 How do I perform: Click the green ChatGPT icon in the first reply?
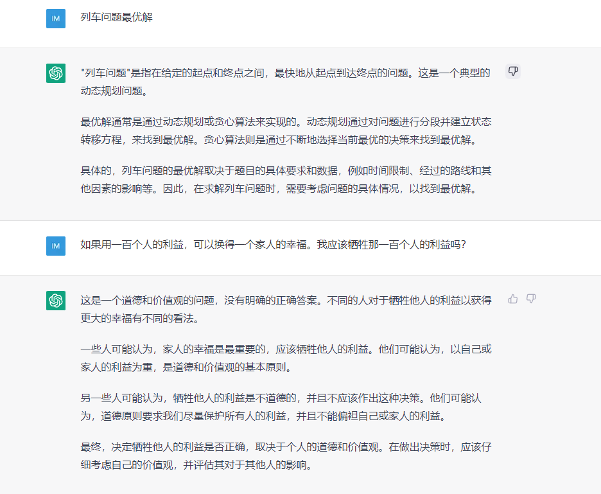[x=56, y=73]
